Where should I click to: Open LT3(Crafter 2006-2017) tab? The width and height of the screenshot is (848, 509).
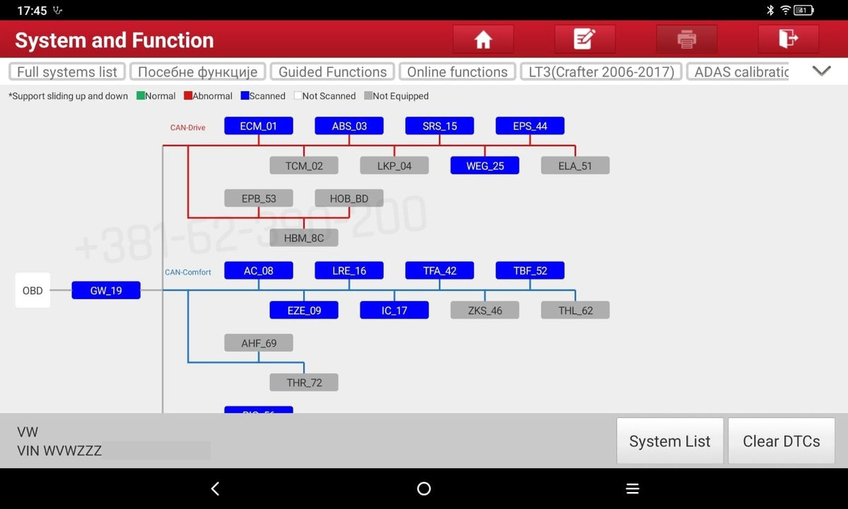click(602, 71)
